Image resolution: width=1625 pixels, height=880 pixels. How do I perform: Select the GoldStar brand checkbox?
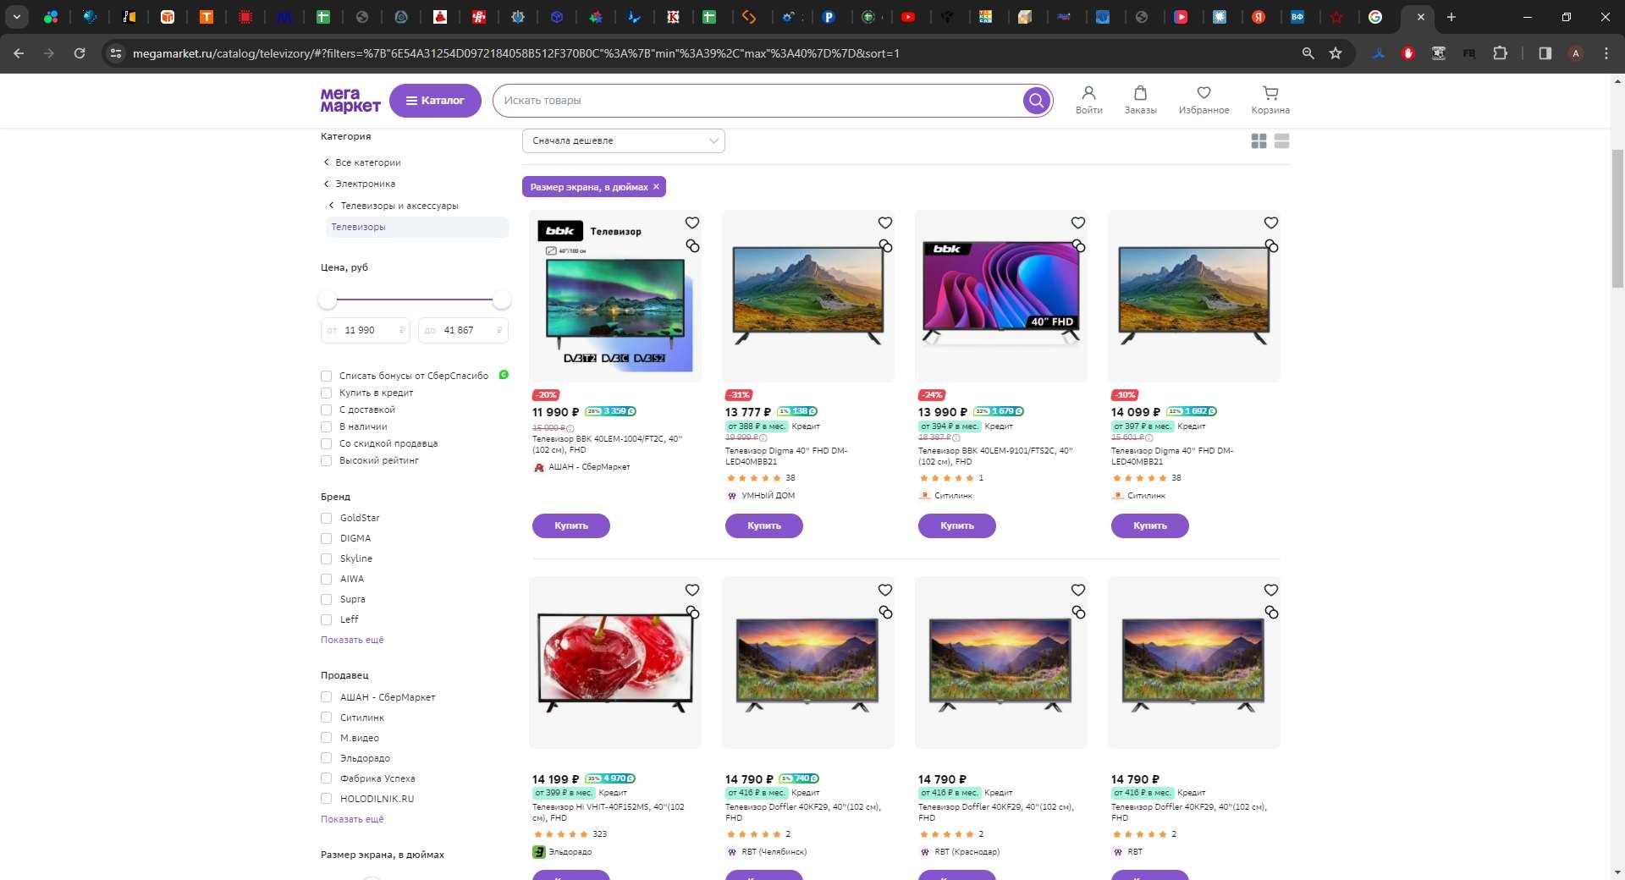[x=326, y=518]
